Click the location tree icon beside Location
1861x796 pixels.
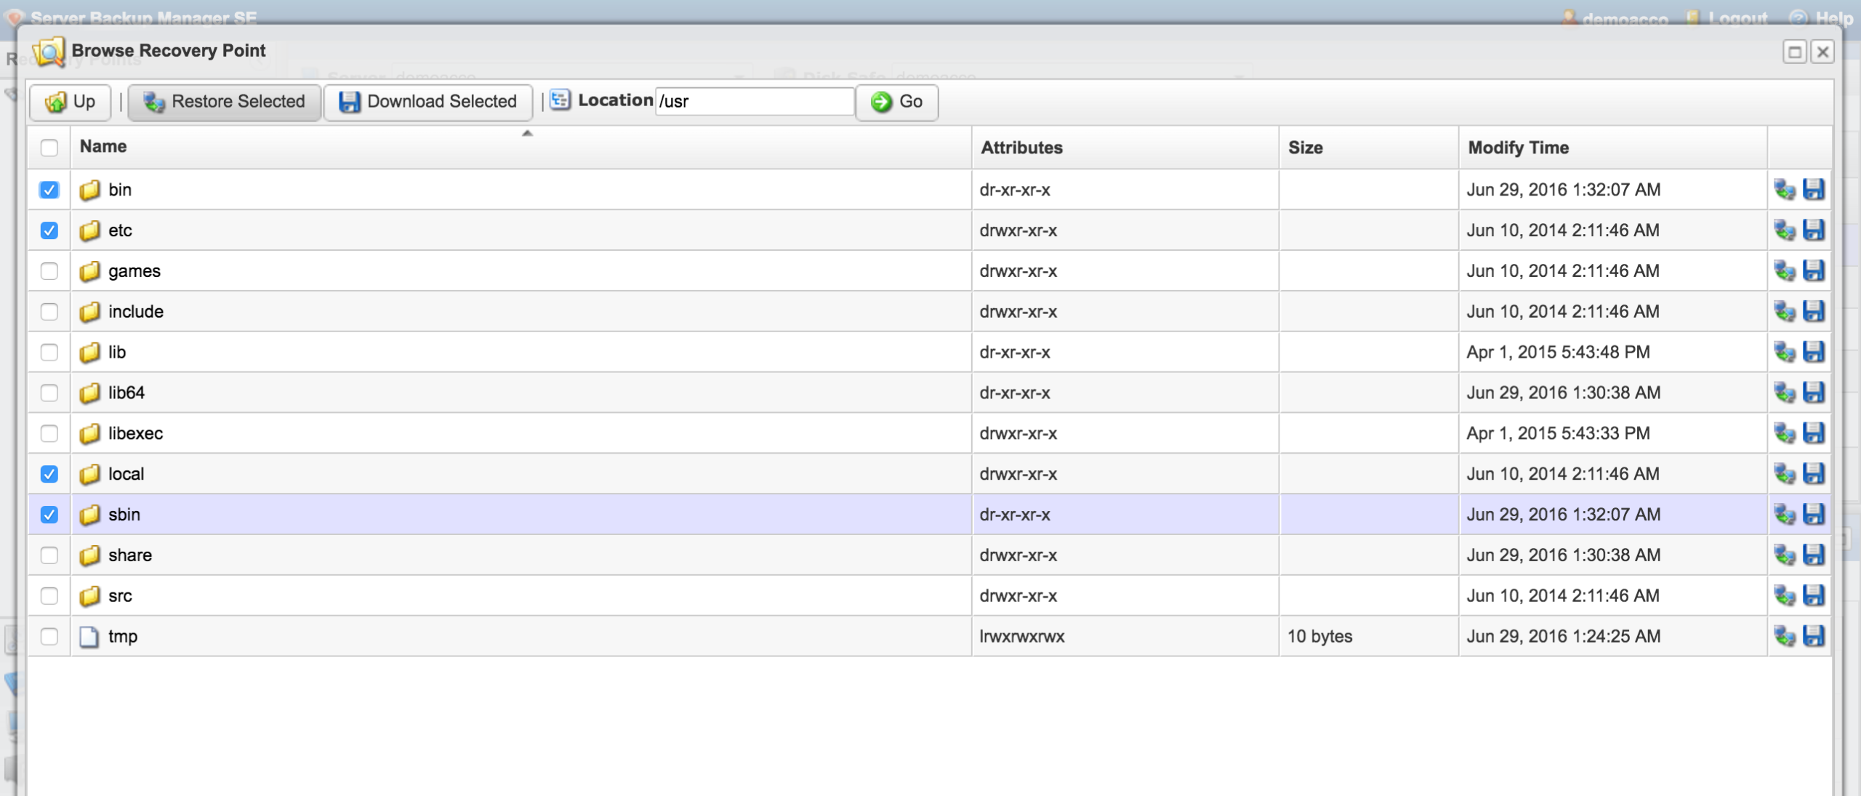point(560,100)
